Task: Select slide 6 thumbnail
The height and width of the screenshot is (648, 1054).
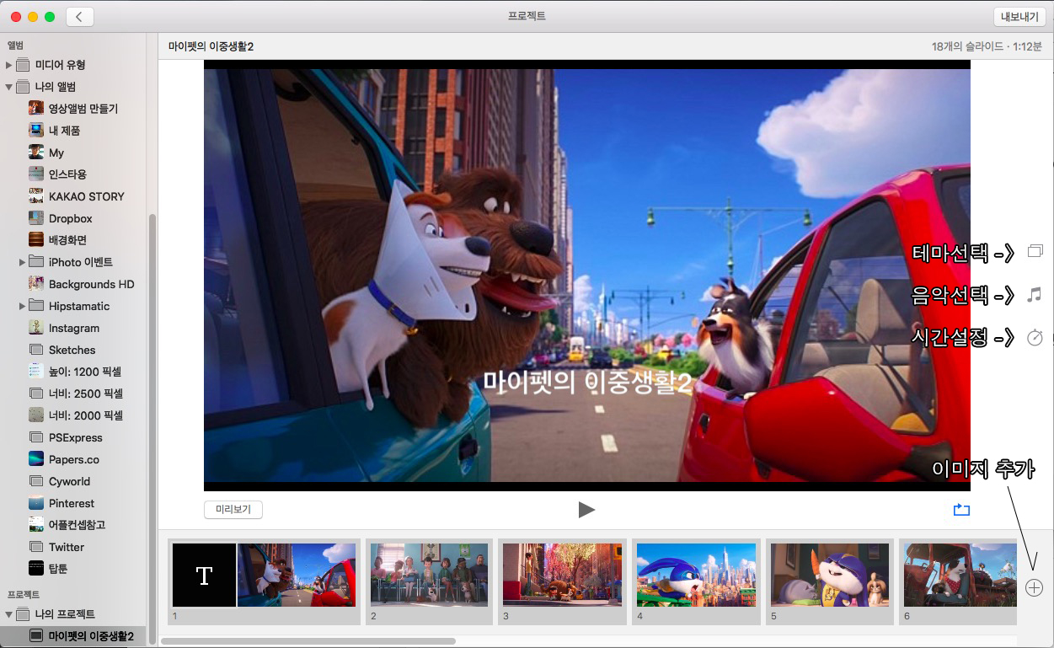Action: 960,575
